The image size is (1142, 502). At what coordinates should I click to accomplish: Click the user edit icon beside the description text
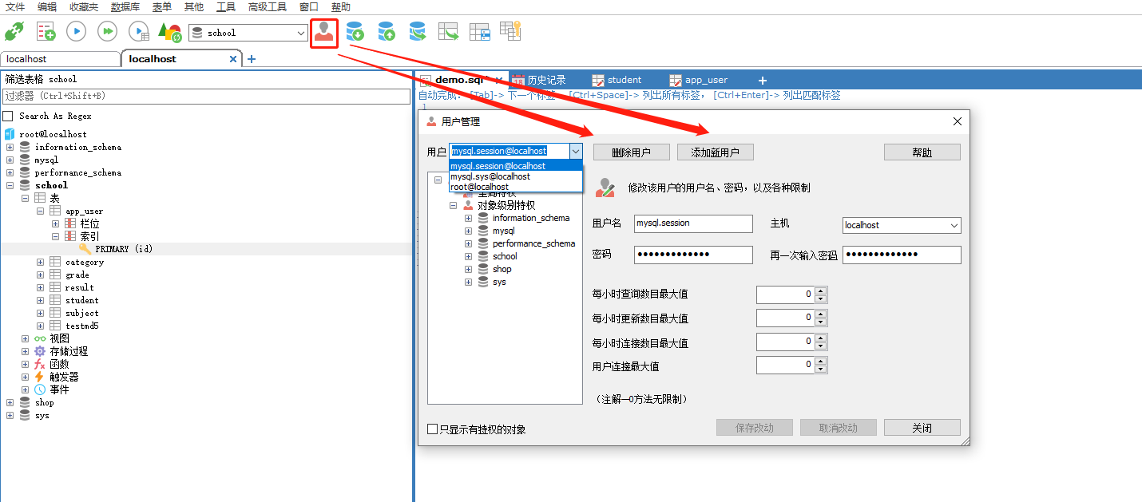pos(605,188)
